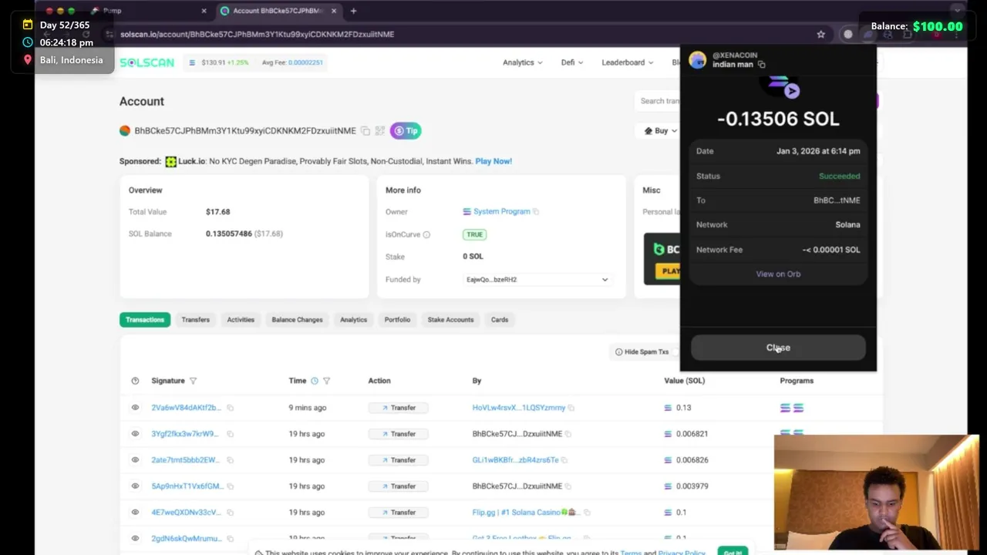Go to the Analytics account tab
Screen dimensions: 987x555
coord(353,319)
